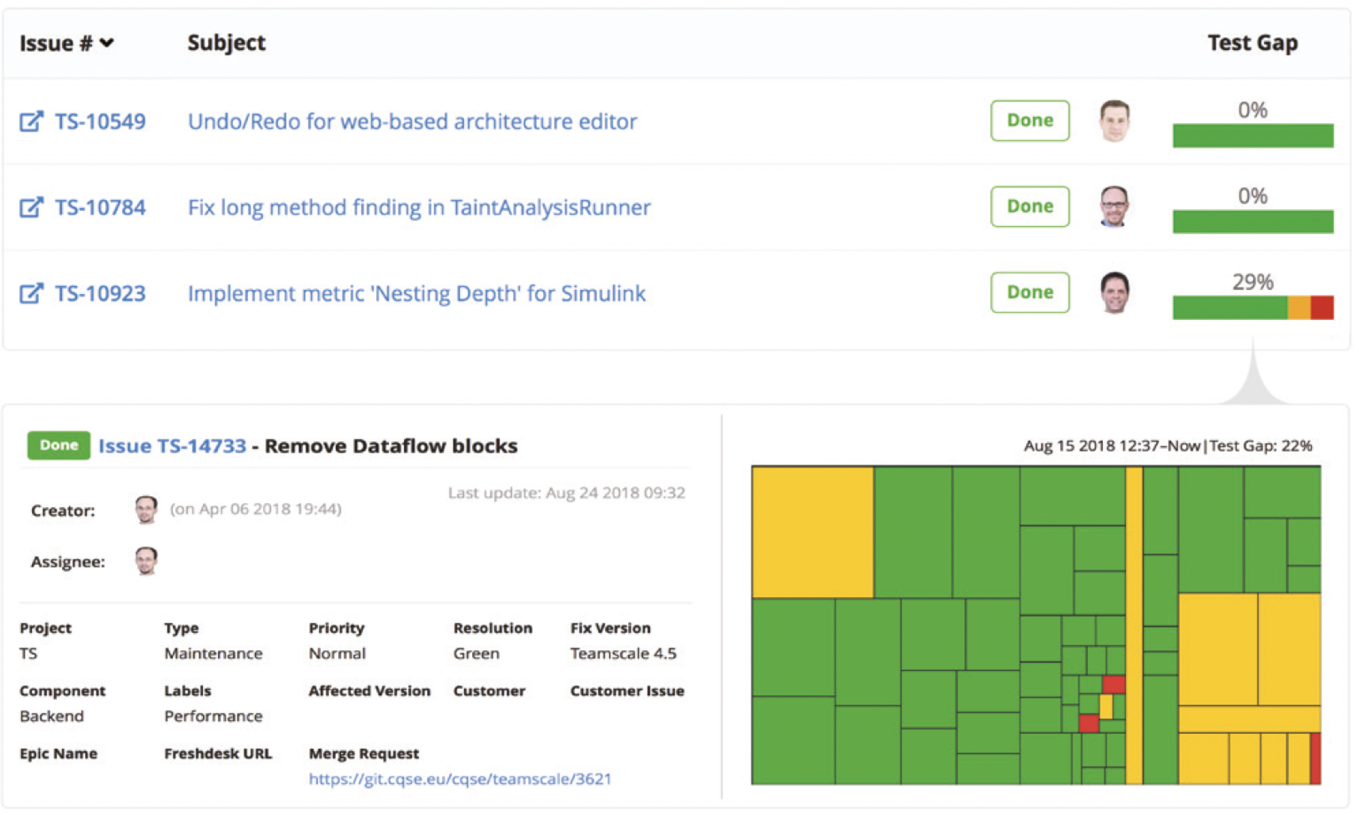Open merge request URL git.cqse.eu link
Viewport: 1359px width, 815px height.
click(460, 779)
